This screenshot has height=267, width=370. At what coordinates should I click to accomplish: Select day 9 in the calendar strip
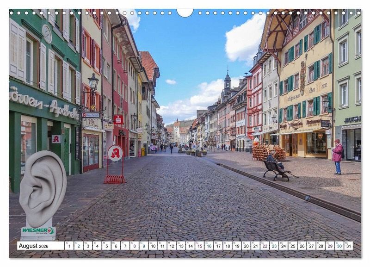[143, 246]
